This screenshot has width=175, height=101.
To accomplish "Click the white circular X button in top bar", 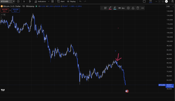I will coord(167,2).
